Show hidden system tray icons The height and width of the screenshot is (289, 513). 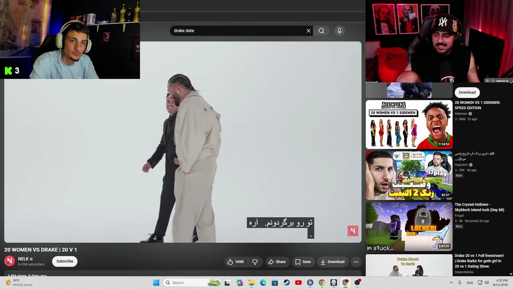tap(451, 283)
